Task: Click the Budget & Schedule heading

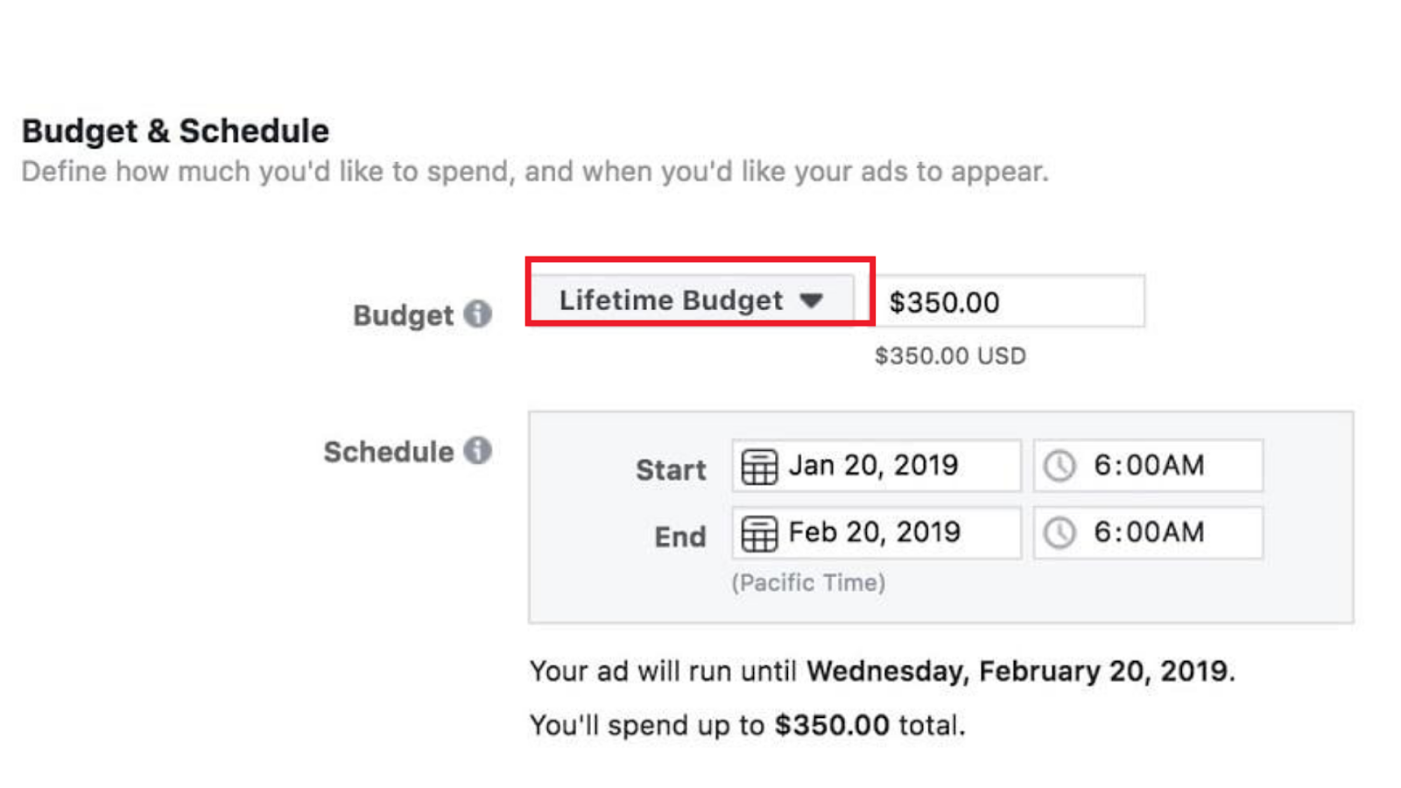Action: (x=175, y=130)
